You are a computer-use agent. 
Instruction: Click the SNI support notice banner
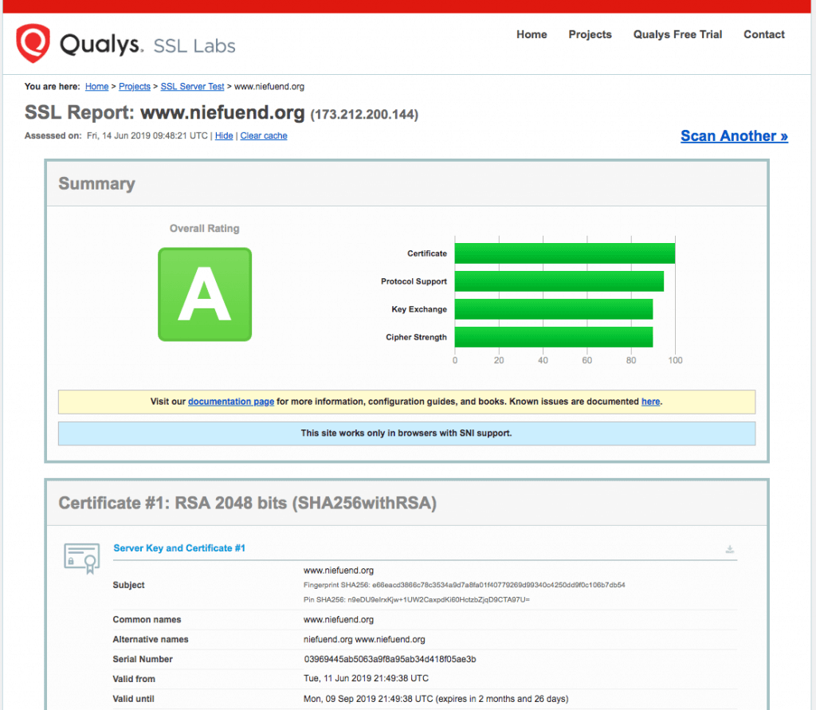(x=406, y=433)
